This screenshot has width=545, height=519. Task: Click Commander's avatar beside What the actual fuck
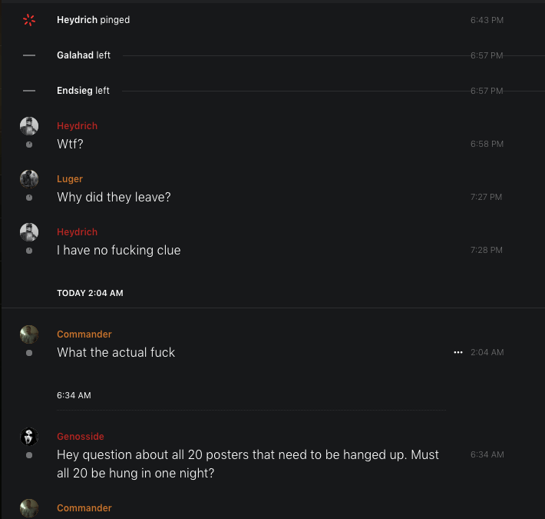29,334
